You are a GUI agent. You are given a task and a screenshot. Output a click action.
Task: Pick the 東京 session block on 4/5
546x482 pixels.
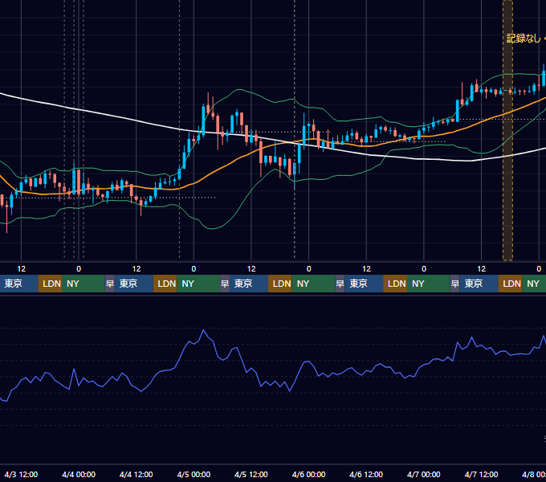pos(249,284)
